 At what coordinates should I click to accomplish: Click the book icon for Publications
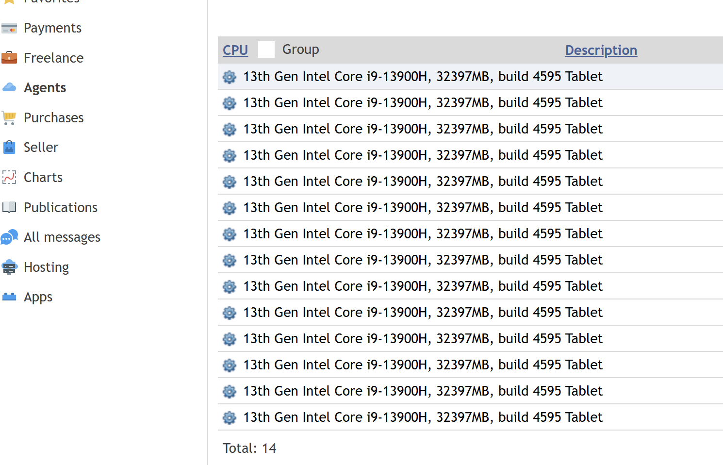pos(9,207)
